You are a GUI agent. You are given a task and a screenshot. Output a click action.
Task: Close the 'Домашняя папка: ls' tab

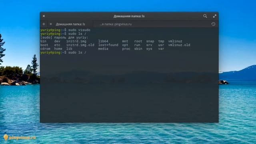click(51, 24)
